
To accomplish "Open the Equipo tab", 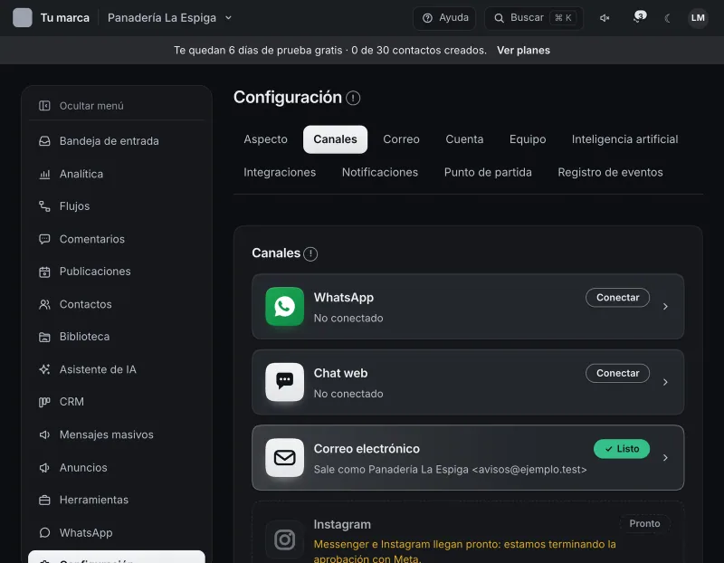I will tap(528, 139).
